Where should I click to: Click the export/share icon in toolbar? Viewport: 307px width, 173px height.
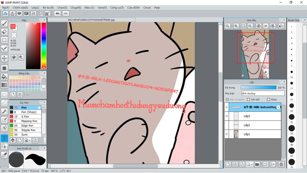pyautogui.click(x=12, y=14)
